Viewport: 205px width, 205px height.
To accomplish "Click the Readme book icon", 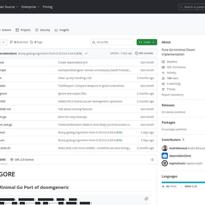I will click(163, 62).
